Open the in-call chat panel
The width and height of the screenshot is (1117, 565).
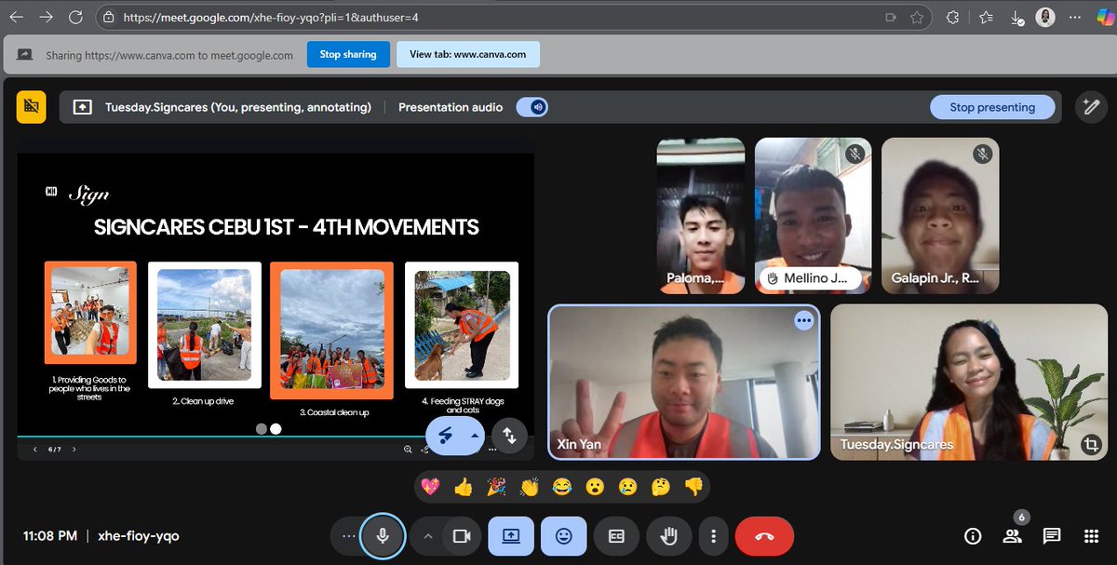1051,536
